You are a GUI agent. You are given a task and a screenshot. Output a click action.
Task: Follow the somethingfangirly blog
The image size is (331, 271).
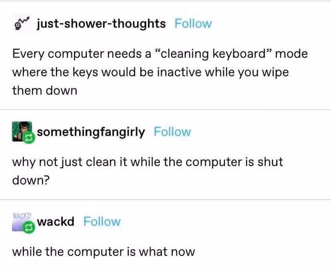(x=172, y=132)
